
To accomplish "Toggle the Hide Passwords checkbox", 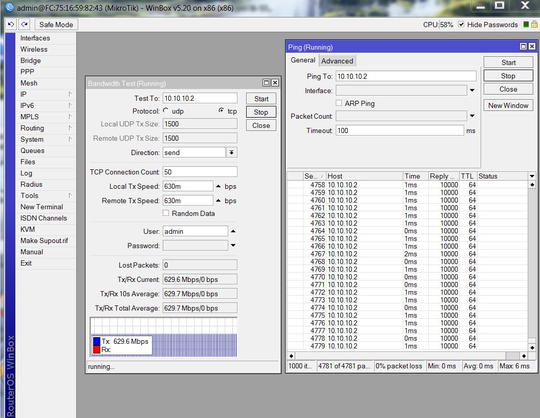I will 461,24.
